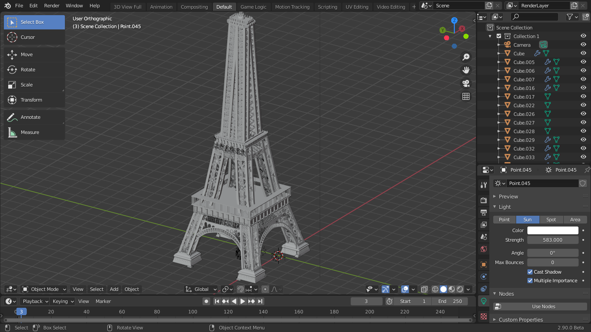Set light type to Spot
This screenshot has height=332, width=591.
point(551,220)
